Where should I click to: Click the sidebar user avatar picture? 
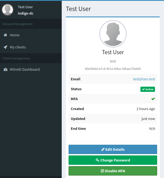[7, 10]
